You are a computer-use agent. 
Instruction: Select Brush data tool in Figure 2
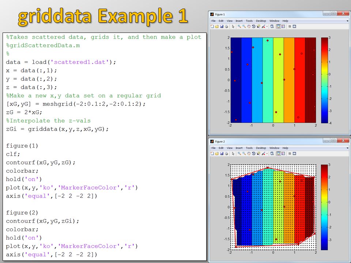point(263,154)
